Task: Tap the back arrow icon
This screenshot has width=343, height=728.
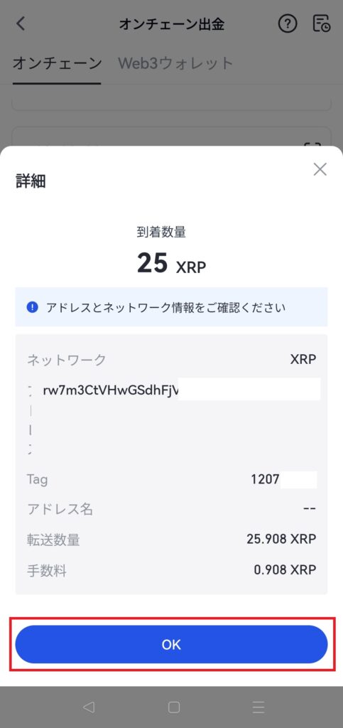Action: [x=21, y=23]
